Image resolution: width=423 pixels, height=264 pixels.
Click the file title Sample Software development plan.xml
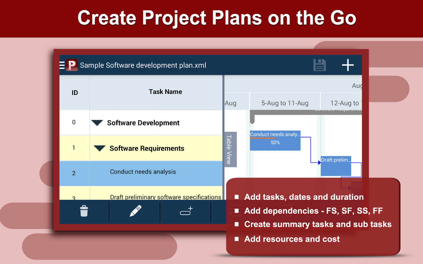[x=143, y=65]
